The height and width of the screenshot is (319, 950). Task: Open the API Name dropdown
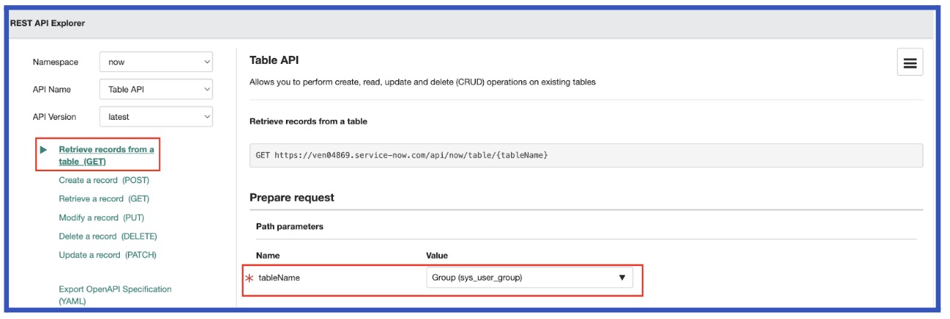[x=156, y=90]
